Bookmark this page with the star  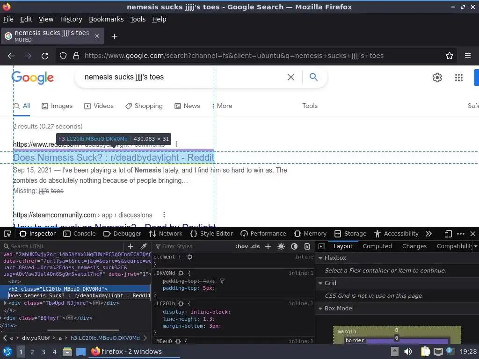450,56
